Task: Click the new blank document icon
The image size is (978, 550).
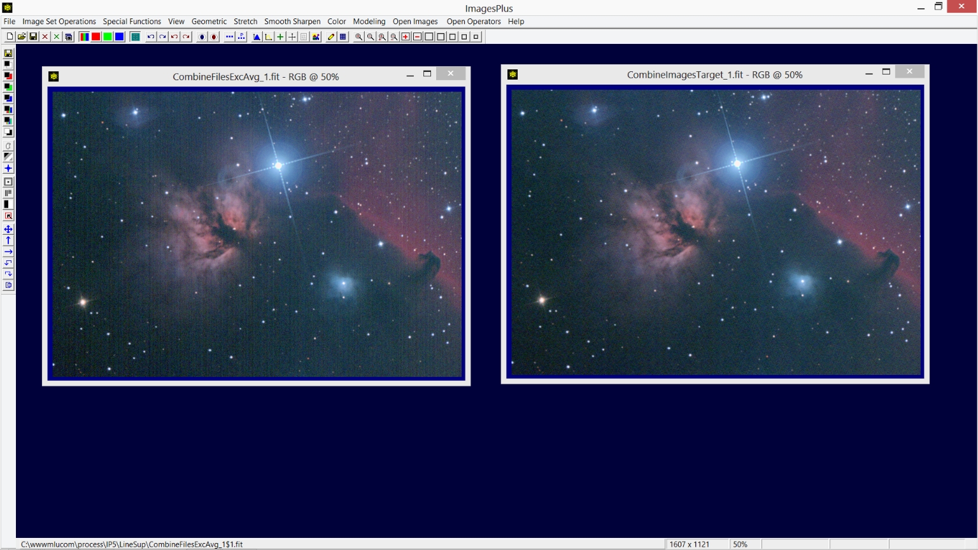Action: (x=10, y=37)
